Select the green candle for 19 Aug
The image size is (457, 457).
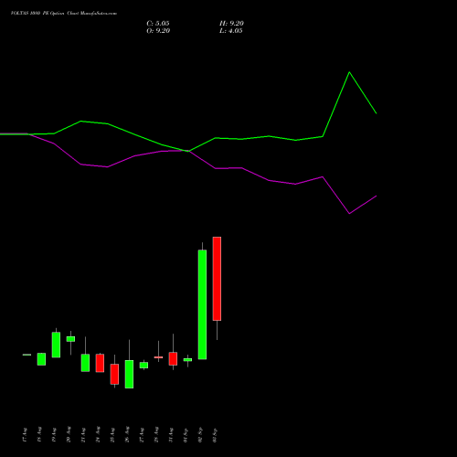[x=56, y=345]
